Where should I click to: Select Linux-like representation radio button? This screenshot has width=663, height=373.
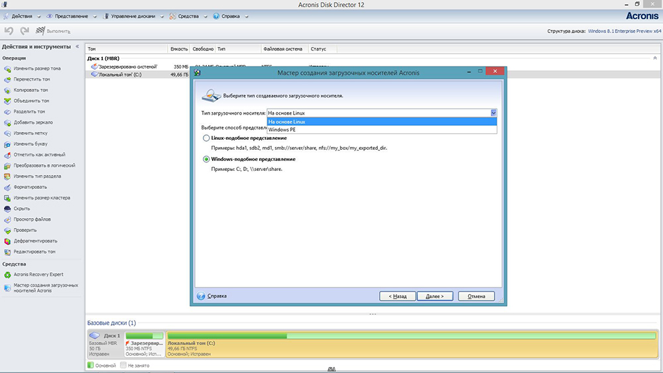[x=206, y=138]
